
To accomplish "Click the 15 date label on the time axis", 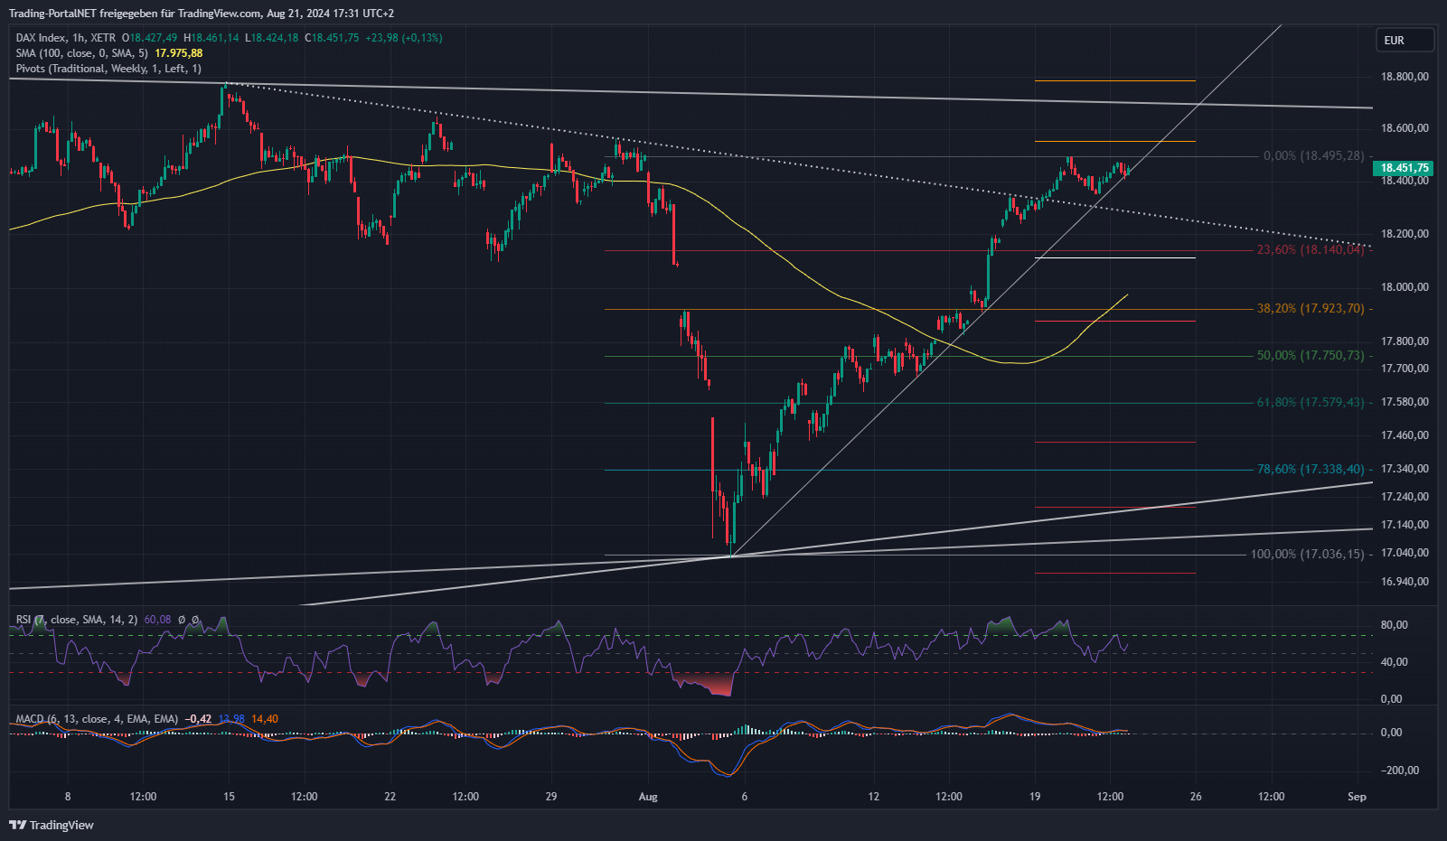I will 230,797.
